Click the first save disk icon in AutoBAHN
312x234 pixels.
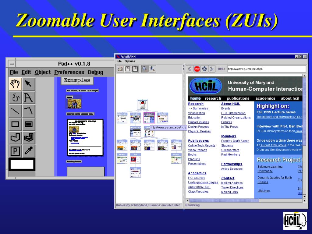[128, 69]
